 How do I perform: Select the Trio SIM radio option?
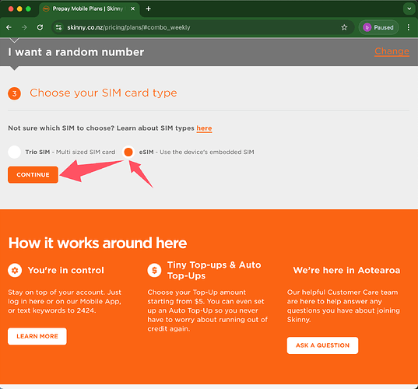[14, 152]
